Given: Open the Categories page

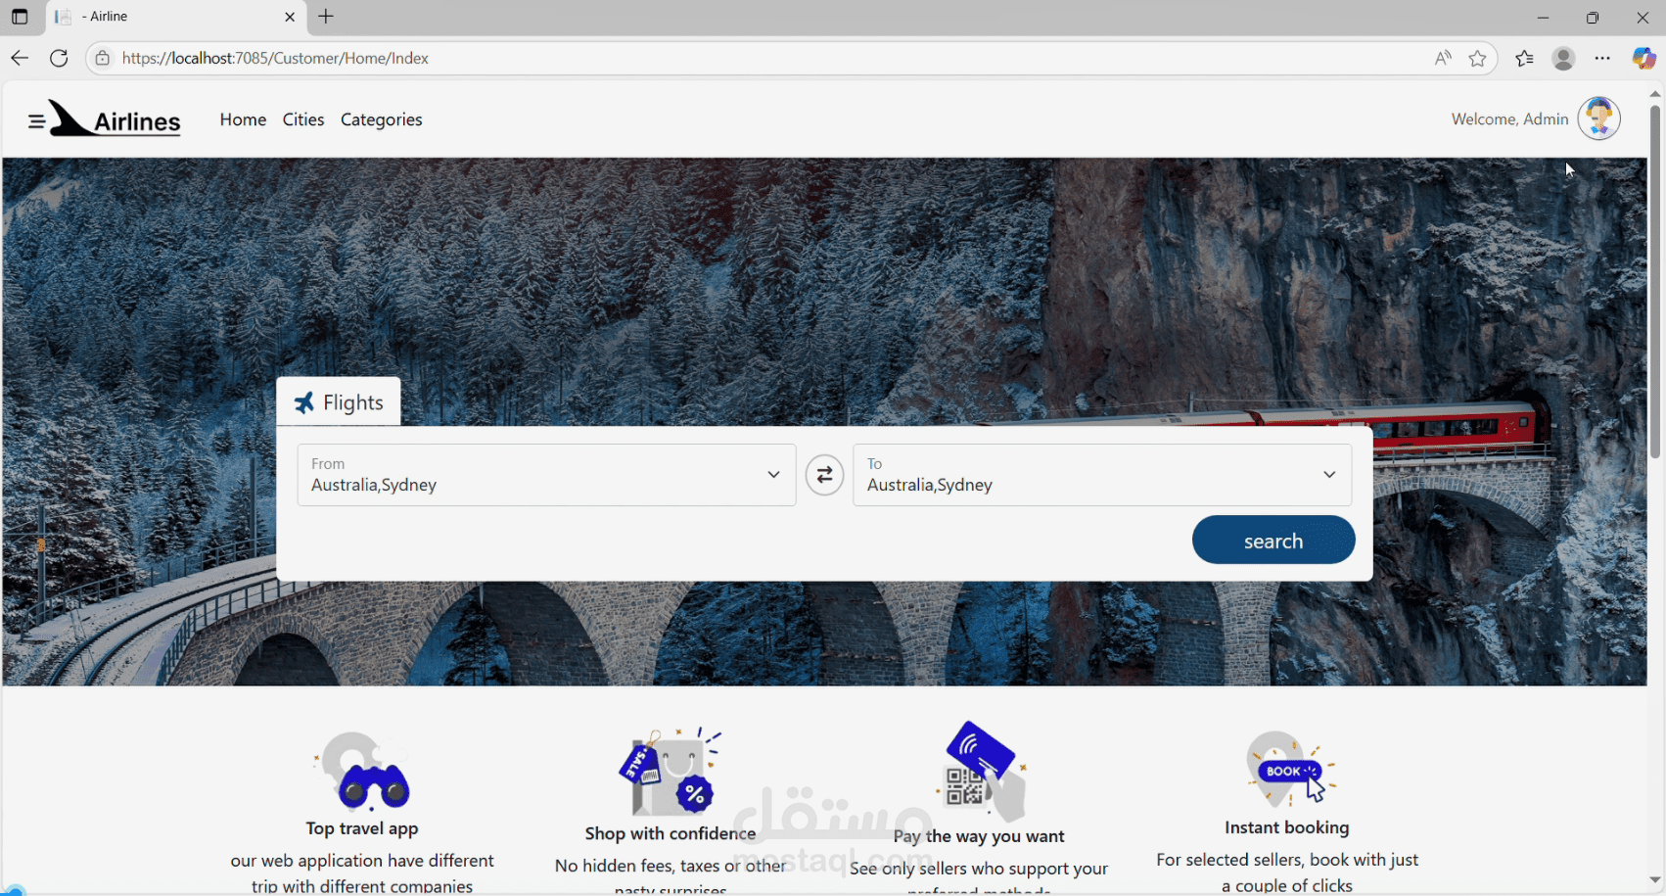Looking at the screenshot, I should pos(382,119).
